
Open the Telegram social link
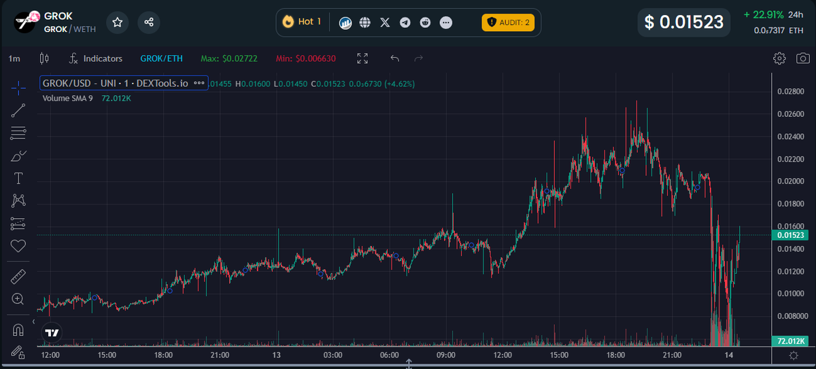coord(405,22)
